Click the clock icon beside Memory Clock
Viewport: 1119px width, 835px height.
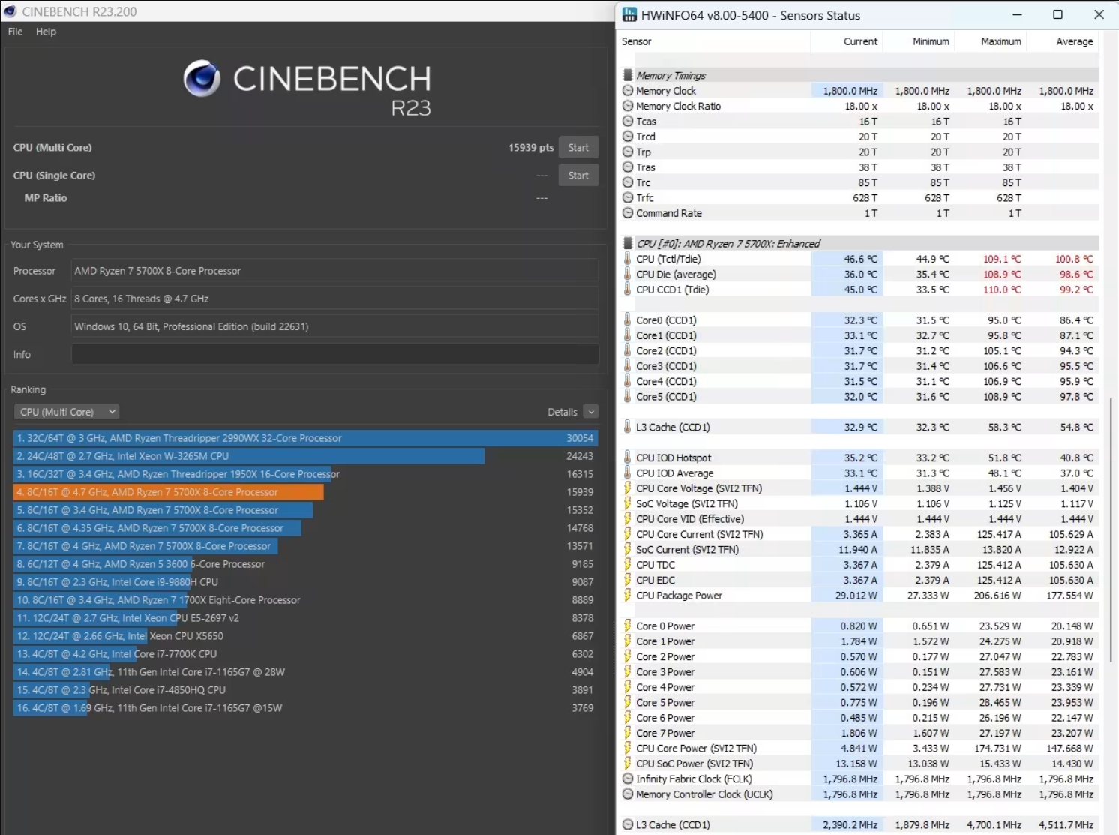click(x=628, y=90)
